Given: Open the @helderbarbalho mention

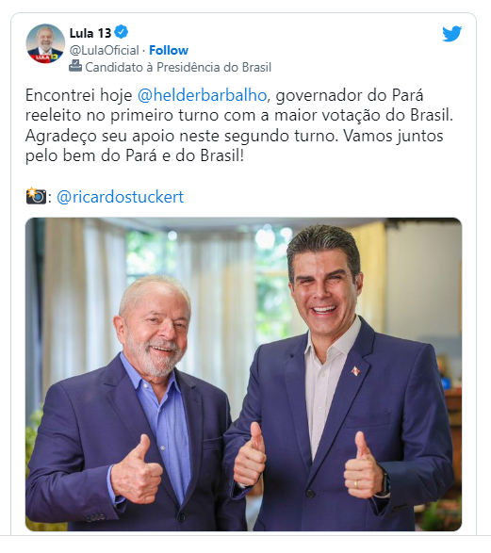Looking at the screenshot, I should pyautogui.click(x=202, y=95).
